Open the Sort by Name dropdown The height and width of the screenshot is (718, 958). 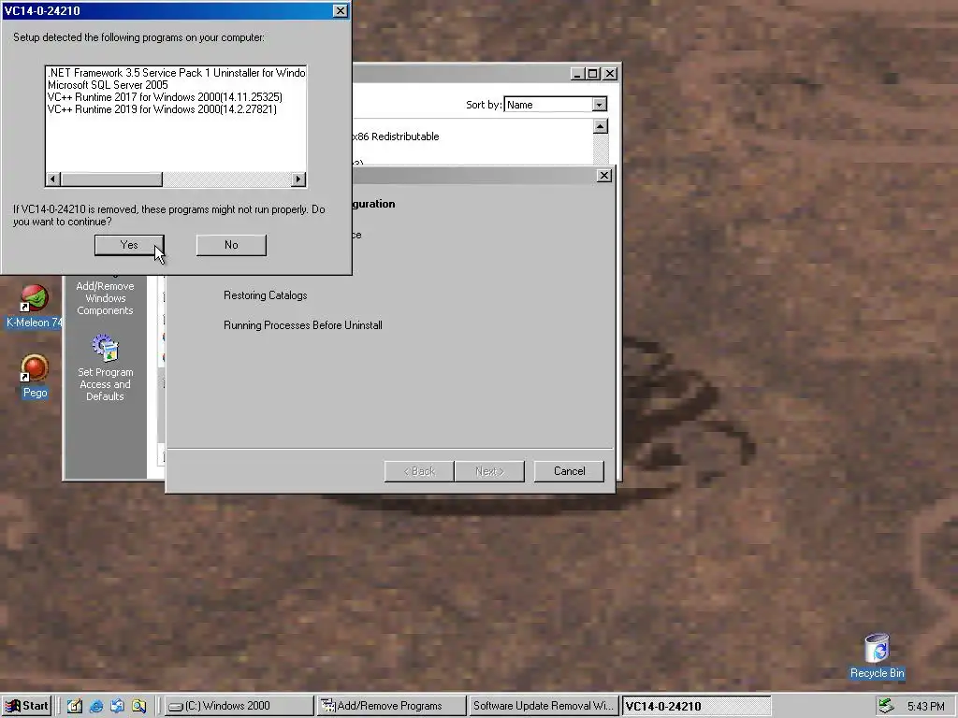(x=600, y=105)
